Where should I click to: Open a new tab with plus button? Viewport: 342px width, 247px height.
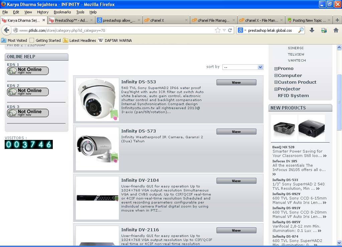(x=337, y=20)
